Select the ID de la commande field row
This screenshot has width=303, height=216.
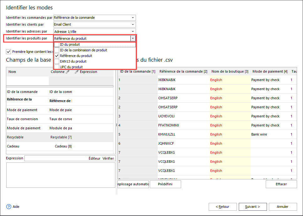[60, 92]
